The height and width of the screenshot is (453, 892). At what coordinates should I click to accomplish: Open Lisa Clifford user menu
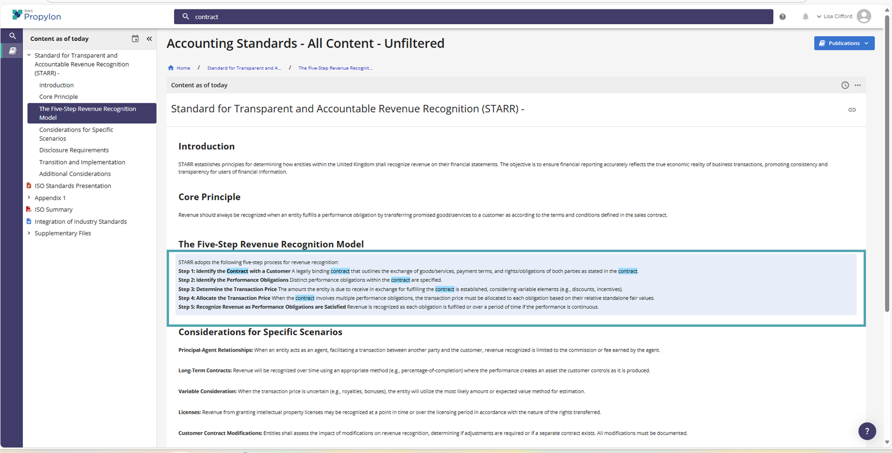[x=843, y=16]
